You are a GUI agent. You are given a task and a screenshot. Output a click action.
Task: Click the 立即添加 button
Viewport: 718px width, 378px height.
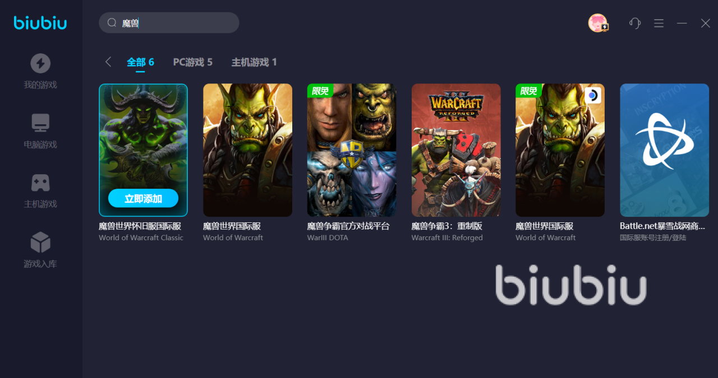click(x=143, y=198)
